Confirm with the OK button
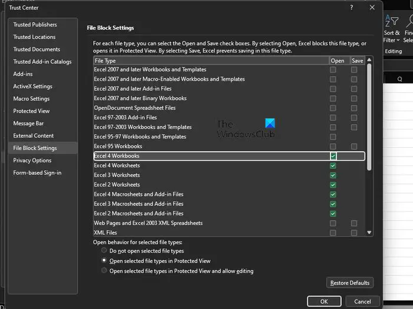 click(324, 301)
